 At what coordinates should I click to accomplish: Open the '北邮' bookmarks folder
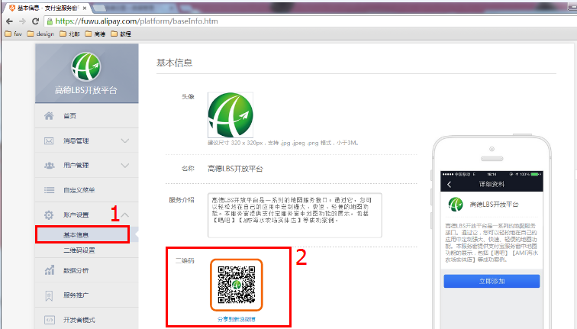(x=69, y=34)
